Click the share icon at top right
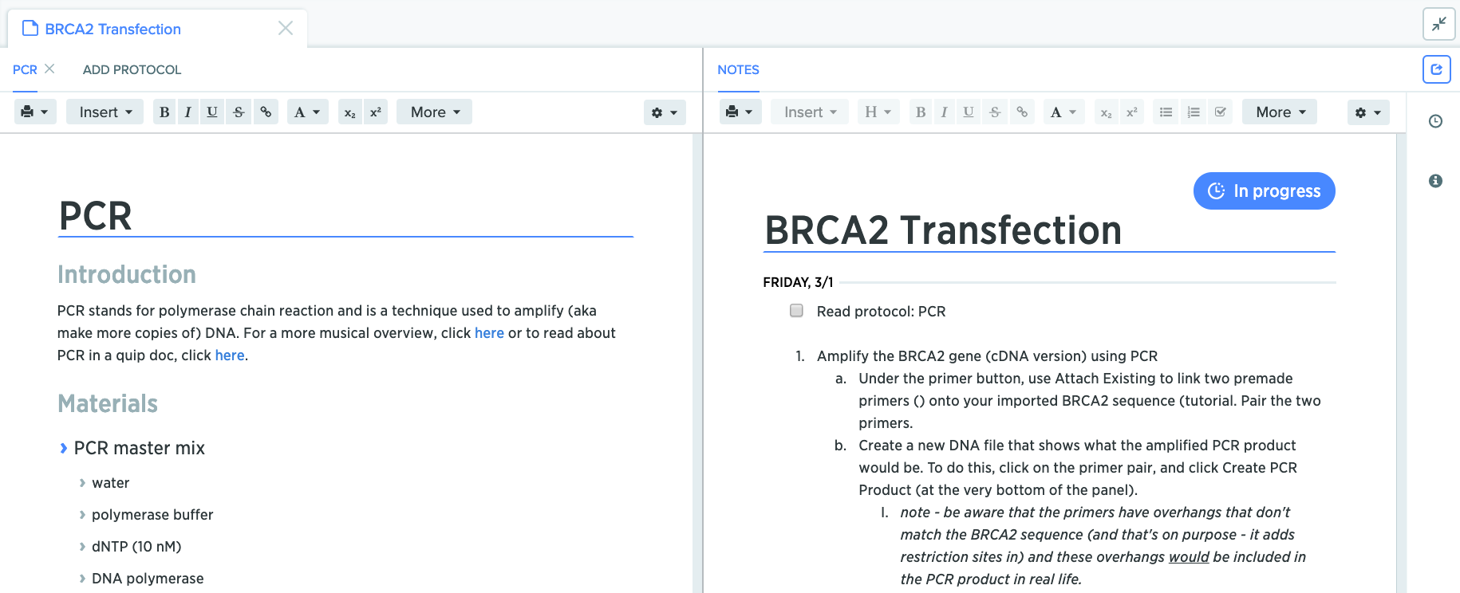The height and width of the screenshot is (593, 1460). point(1436,69)
